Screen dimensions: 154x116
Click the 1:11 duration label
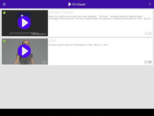[148, 34]
